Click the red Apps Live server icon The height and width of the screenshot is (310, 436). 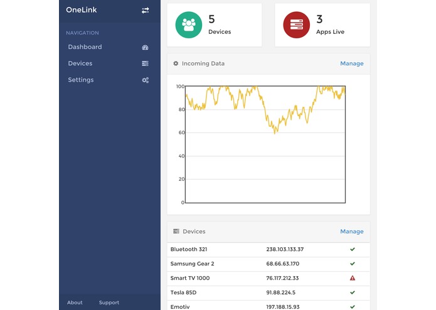coord(296,24)
